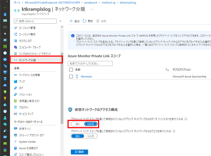Image resolution: width=211 pixels, height=156 pixels.
Task: Open Azure Active Directory pyramid icon
Action: click(x=5, y=105)
